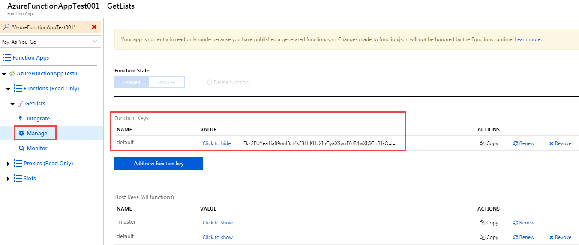Click the Proxies (Read Only) list icon
Image resolution: width=579 pixels, height=245 pixels.
[x=18, y=163]
